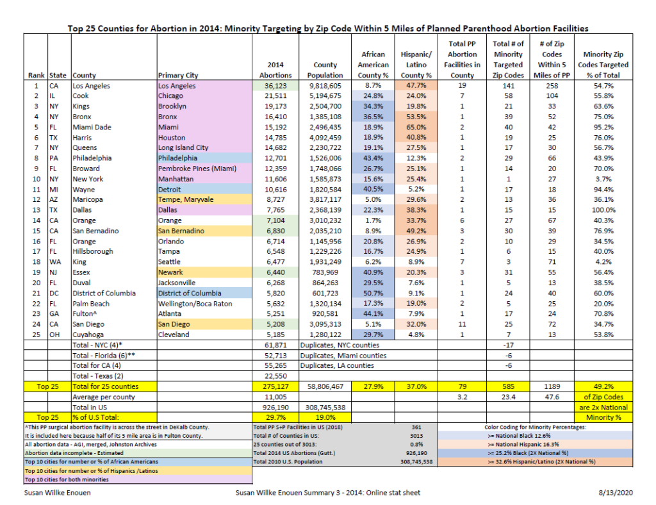Viewport: 656px width, 505px height.
Task: Click '>= National Black 12.6%' legend swatch
Action: 535,436
